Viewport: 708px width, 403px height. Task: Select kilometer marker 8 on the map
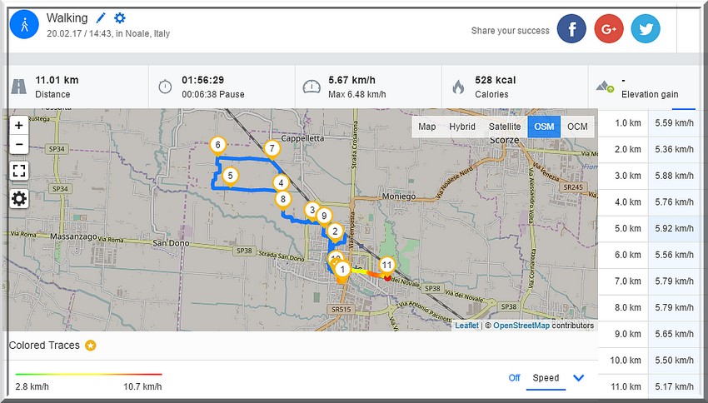point(283,201)
